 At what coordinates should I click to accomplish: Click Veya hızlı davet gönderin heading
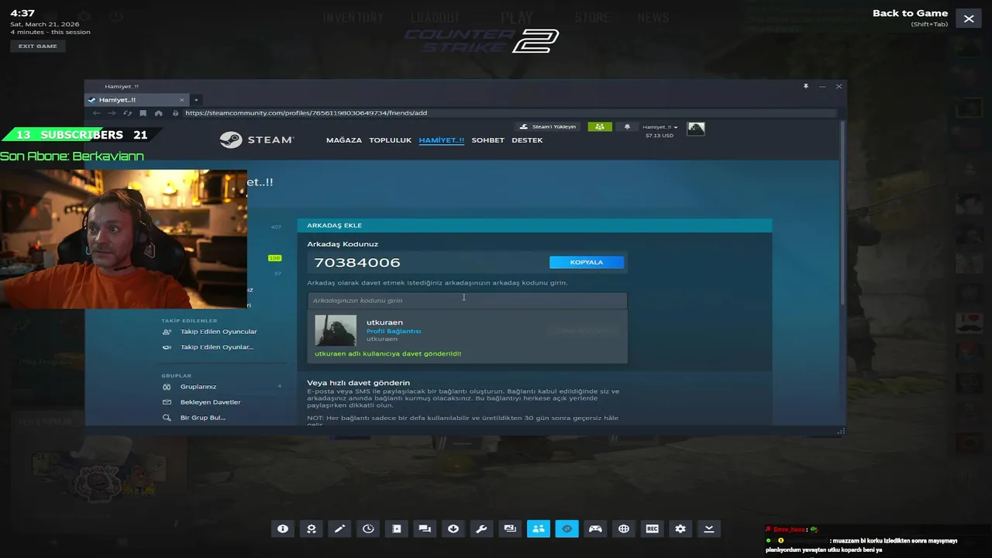pos(358,383)
